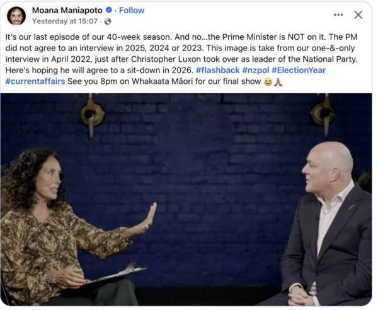This screenshot has height=310, width=378.
Task: Click the globe public audience icon
Action: 108,21
